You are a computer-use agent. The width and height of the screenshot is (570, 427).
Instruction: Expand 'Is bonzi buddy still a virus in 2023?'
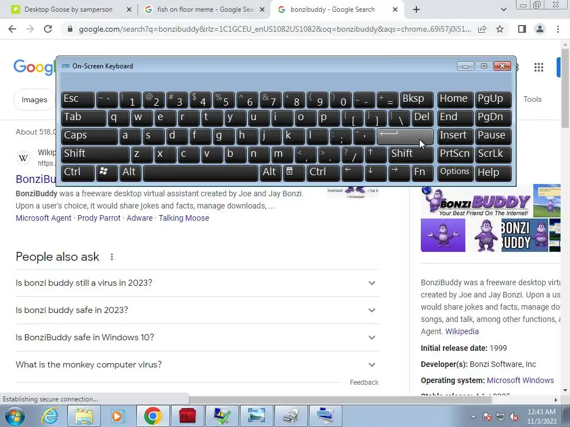click(196, 283)
